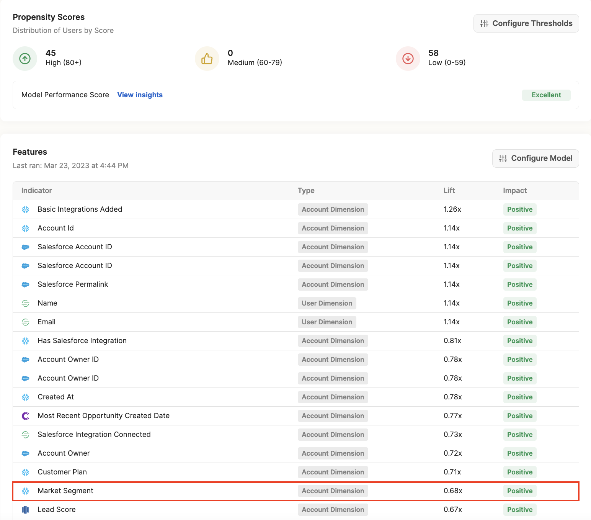Click the Excellent performance badge
The height and width of the screenshot is (520, 591).
coord(546,95)
